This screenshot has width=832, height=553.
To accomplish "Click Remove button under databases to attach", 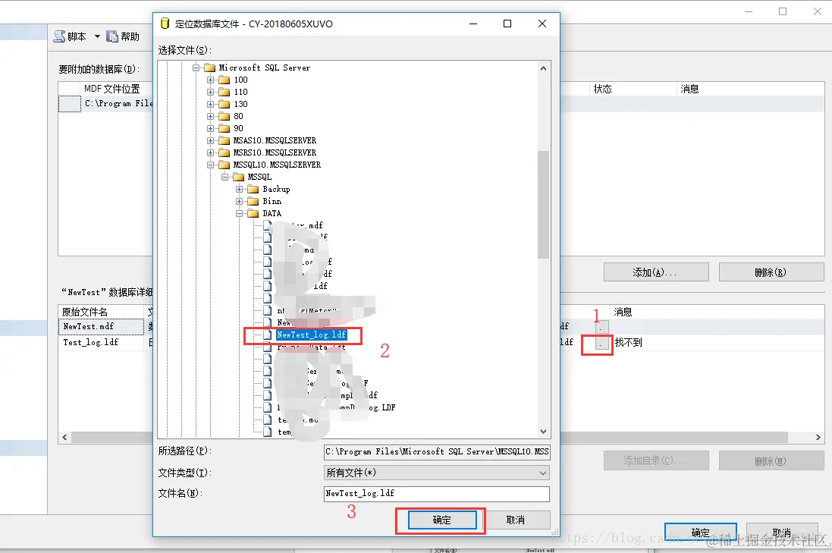I will (771, 272).
